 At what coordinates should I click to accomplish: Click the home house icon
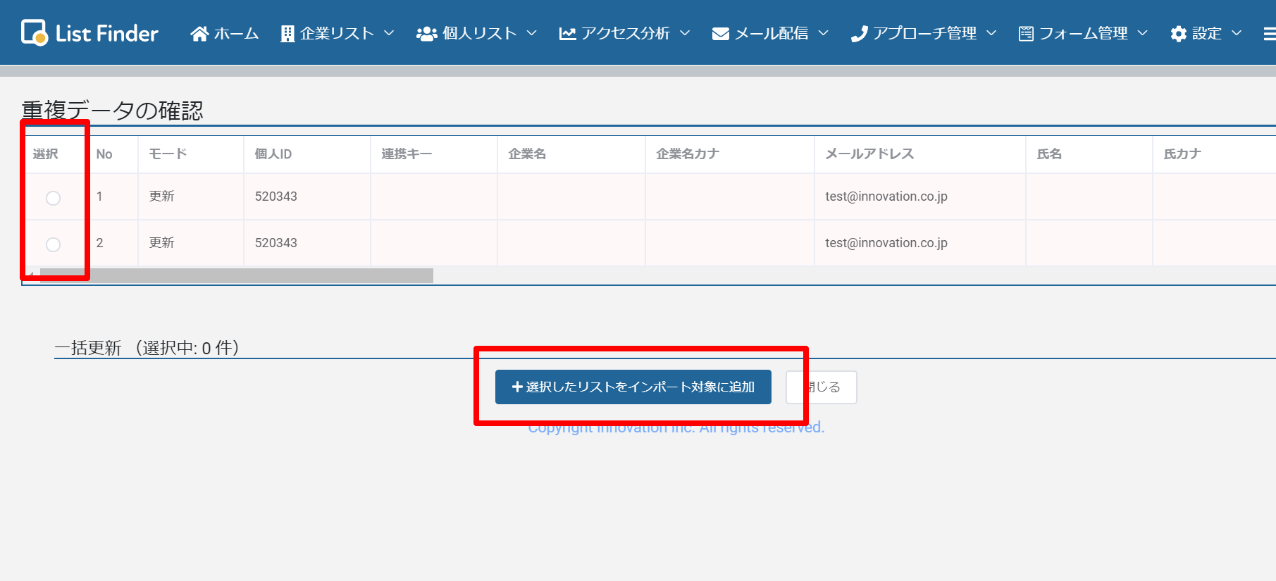pyautogui.click(x=199, y=34)
